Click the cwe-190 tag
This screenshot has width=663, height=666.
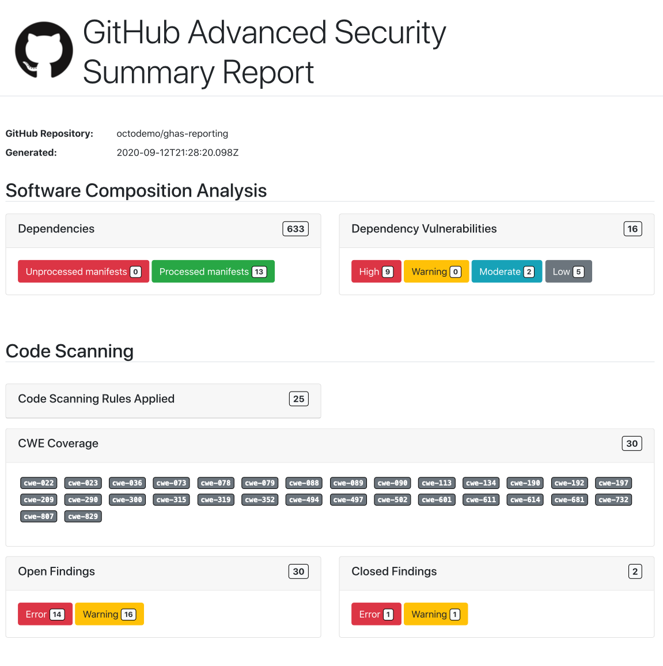coord(525,483)
